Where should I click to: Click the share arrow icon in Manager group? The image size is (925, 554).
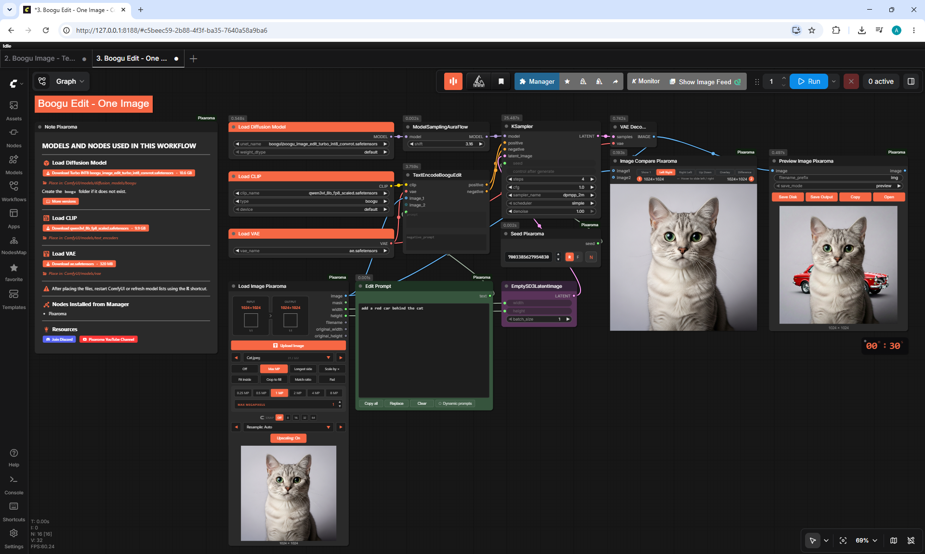tap(615, 81)
